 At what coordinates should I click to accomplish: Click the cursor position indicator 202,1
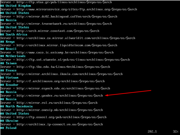(x=152, y=132)
